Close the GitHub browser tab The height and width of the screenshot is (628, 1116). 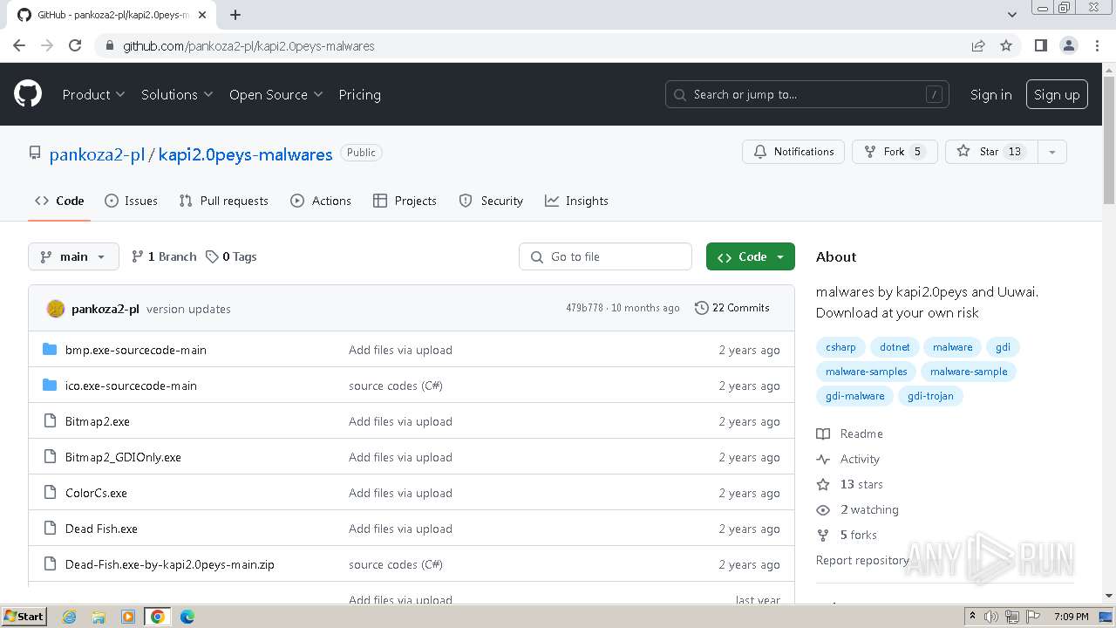(203, 15)
